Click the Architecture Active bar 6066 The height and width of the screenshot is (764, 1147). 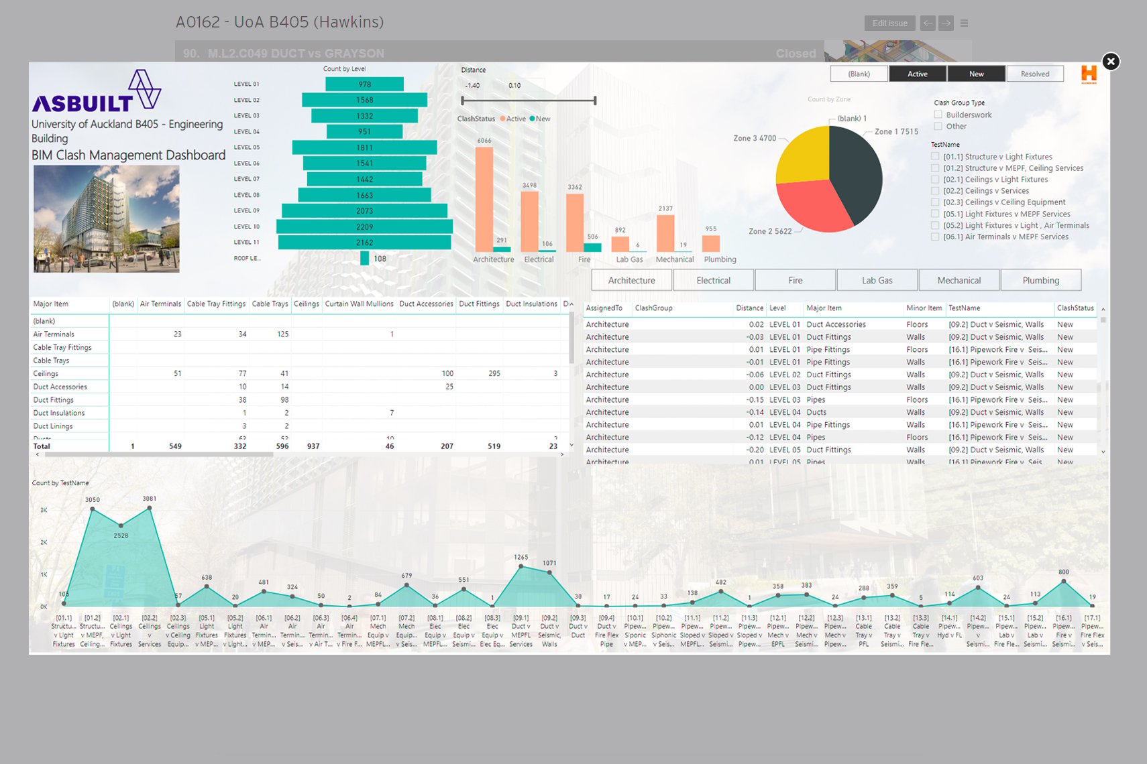click(x=484, y=199)
